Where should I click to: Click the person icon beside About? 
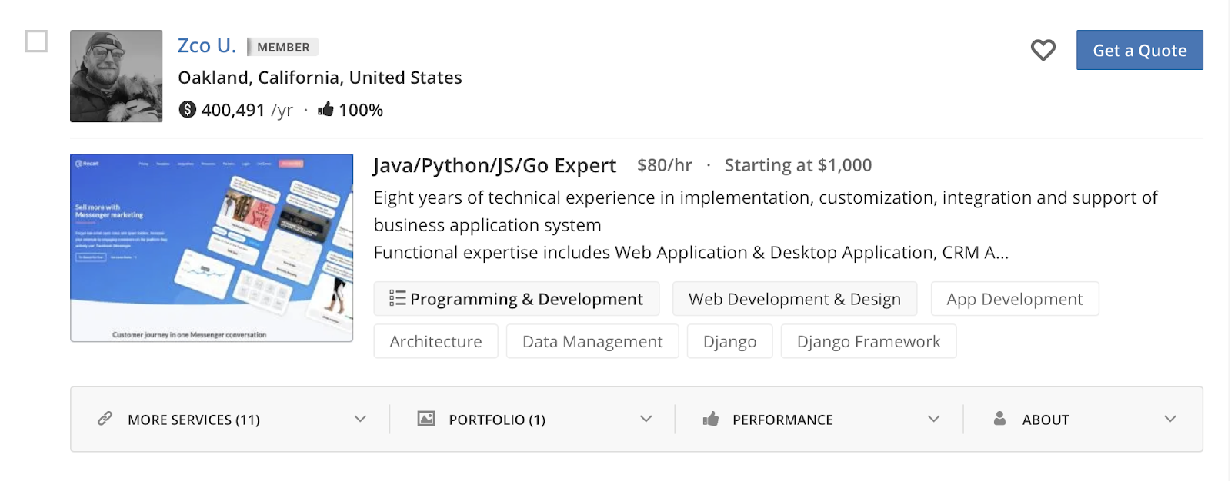pos(999,419)
